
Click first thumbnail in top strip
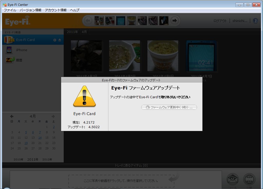tap(99, 21)
